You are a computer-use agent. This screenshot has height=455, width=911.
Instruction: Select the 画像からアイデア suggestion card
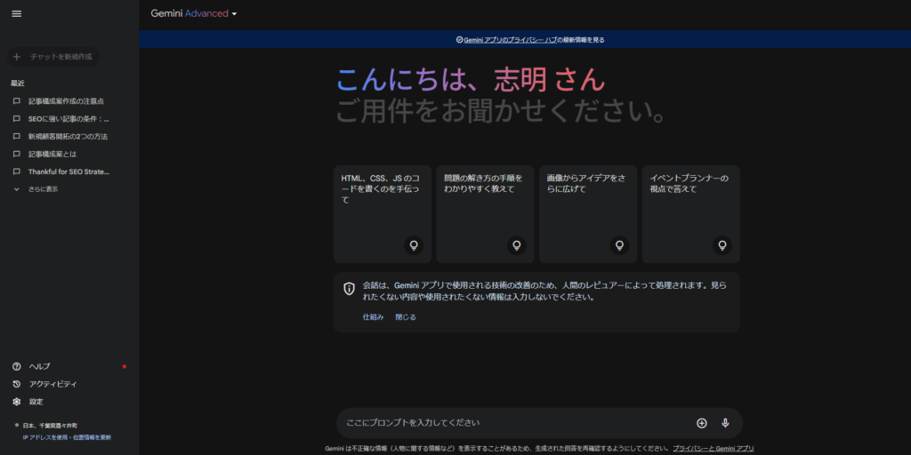pos(588,214)
